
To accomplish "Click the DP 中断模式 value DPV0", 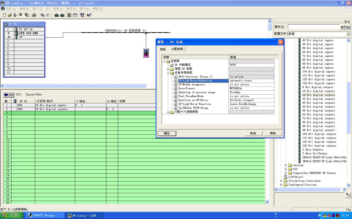I will click(251, 65).
